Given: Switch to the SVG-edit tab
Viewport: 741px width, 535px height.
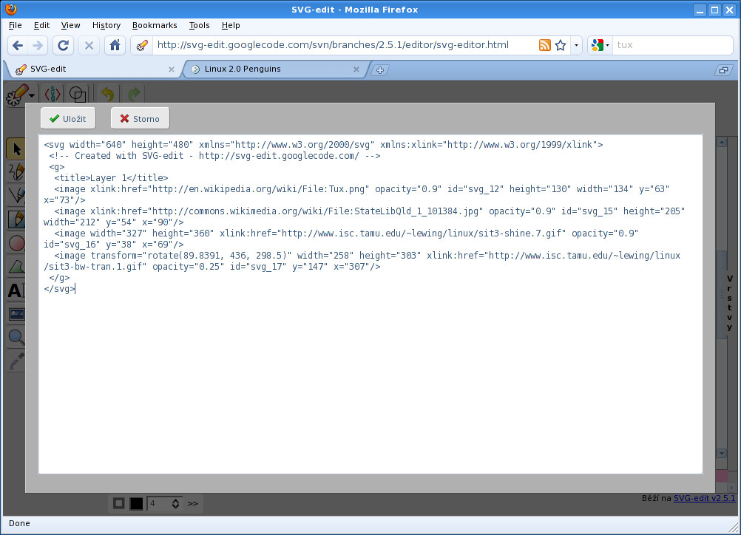Looking at the screenshot, I should tap(92, 69).
